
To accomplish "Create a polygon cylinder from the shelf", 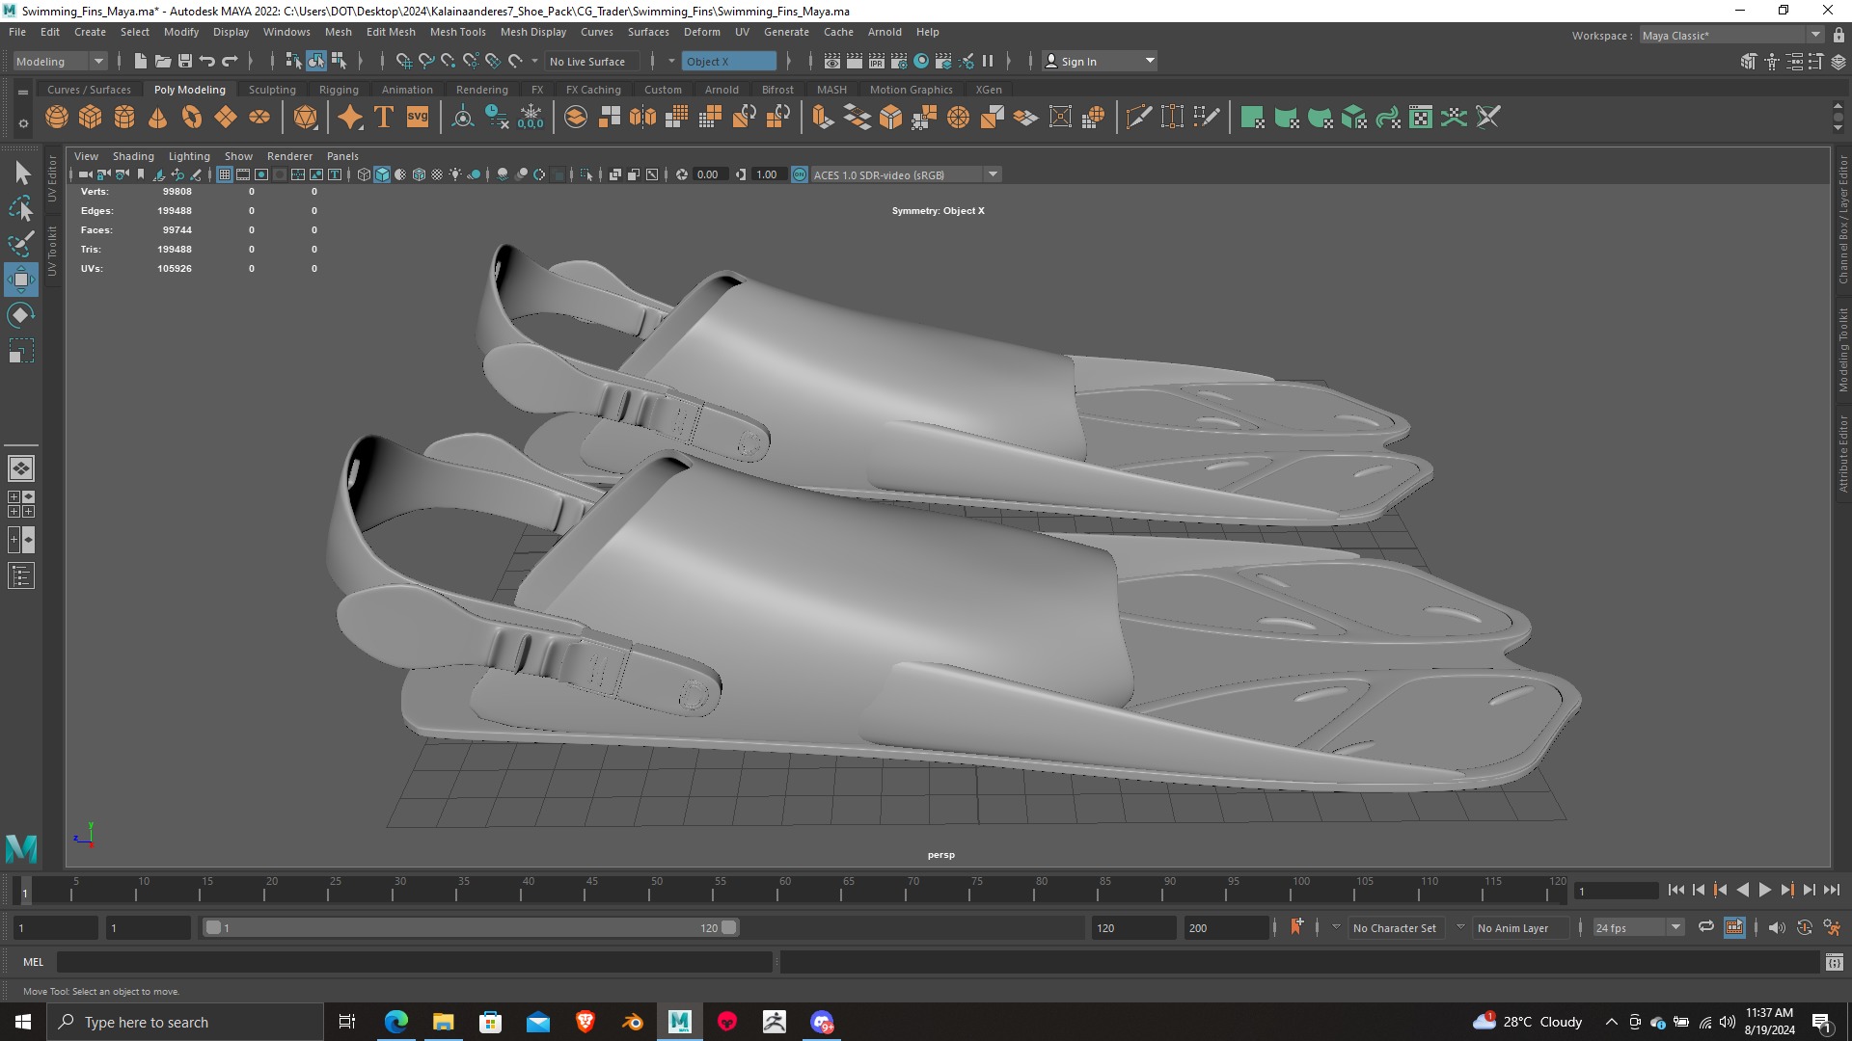I will pyautogui.click(x=124, y=118).
